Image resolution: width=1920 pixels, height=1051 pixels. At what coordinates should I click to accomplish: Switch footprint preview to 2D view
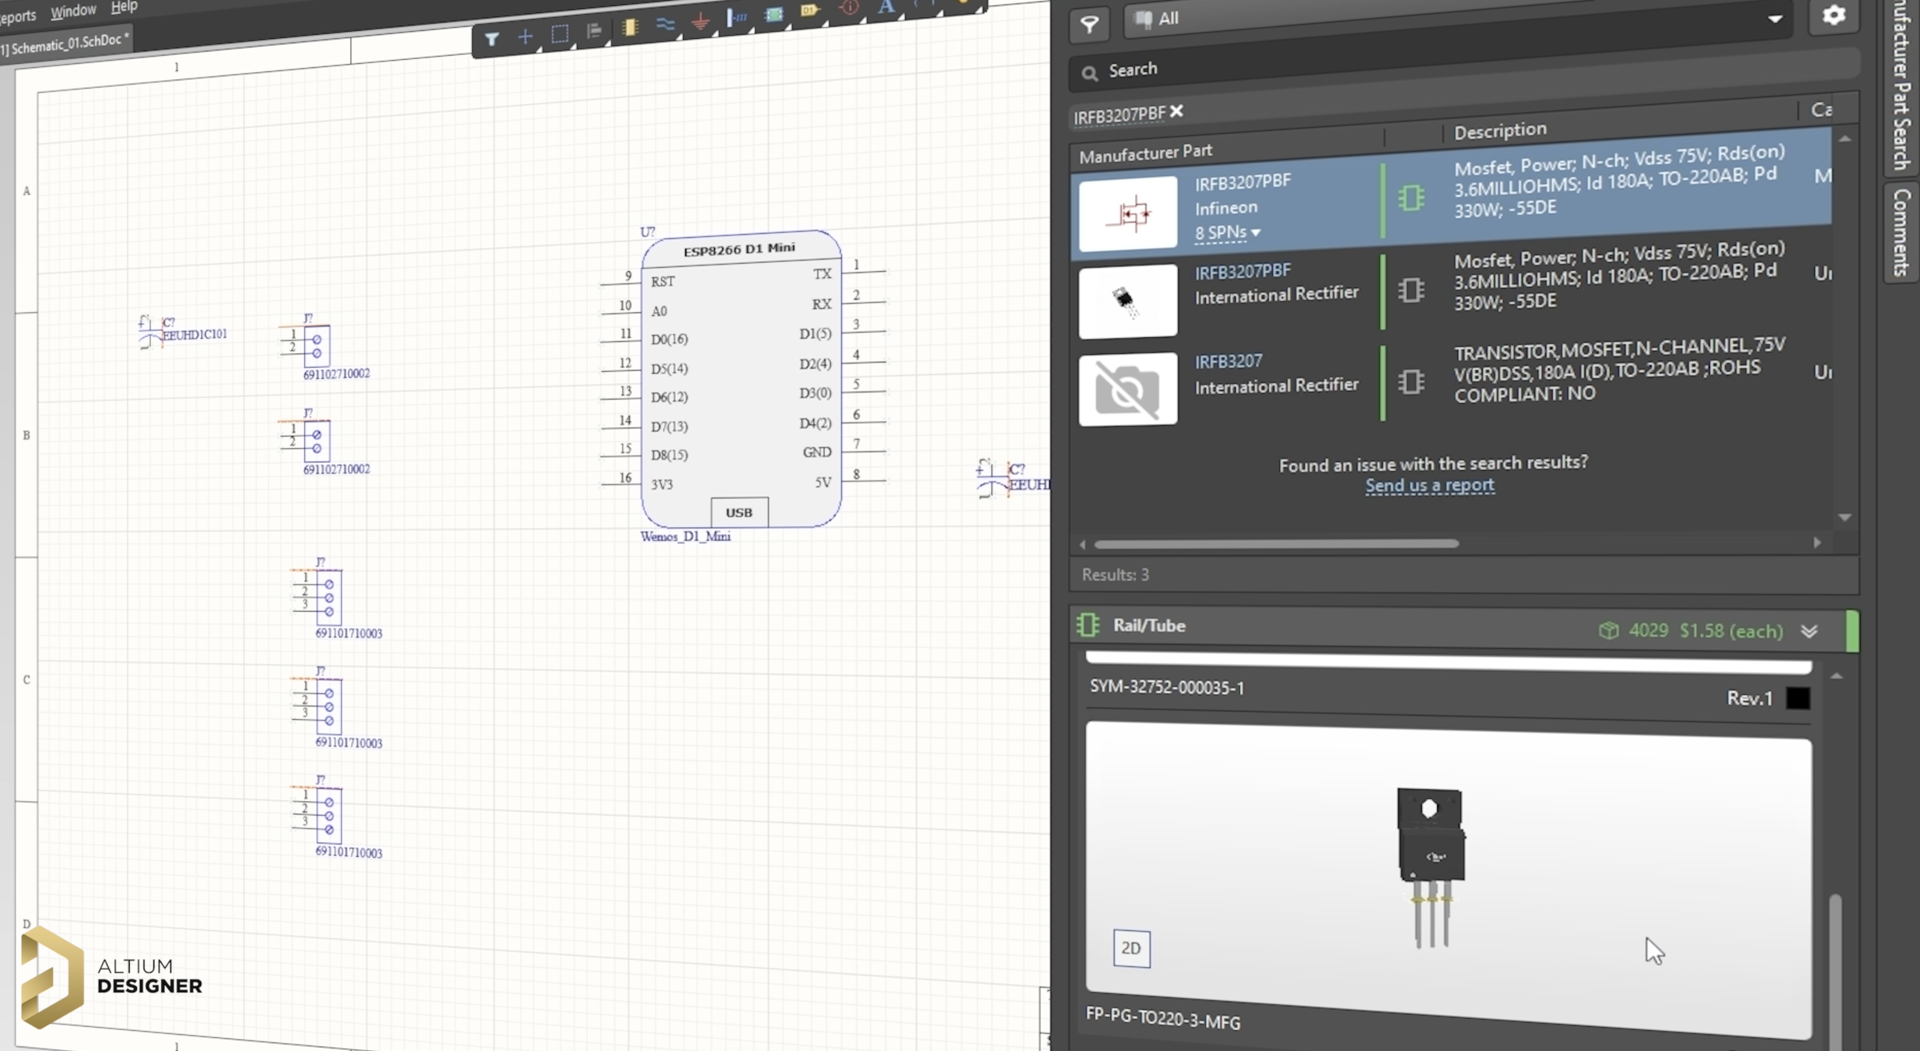click(x=1130, y=948)
